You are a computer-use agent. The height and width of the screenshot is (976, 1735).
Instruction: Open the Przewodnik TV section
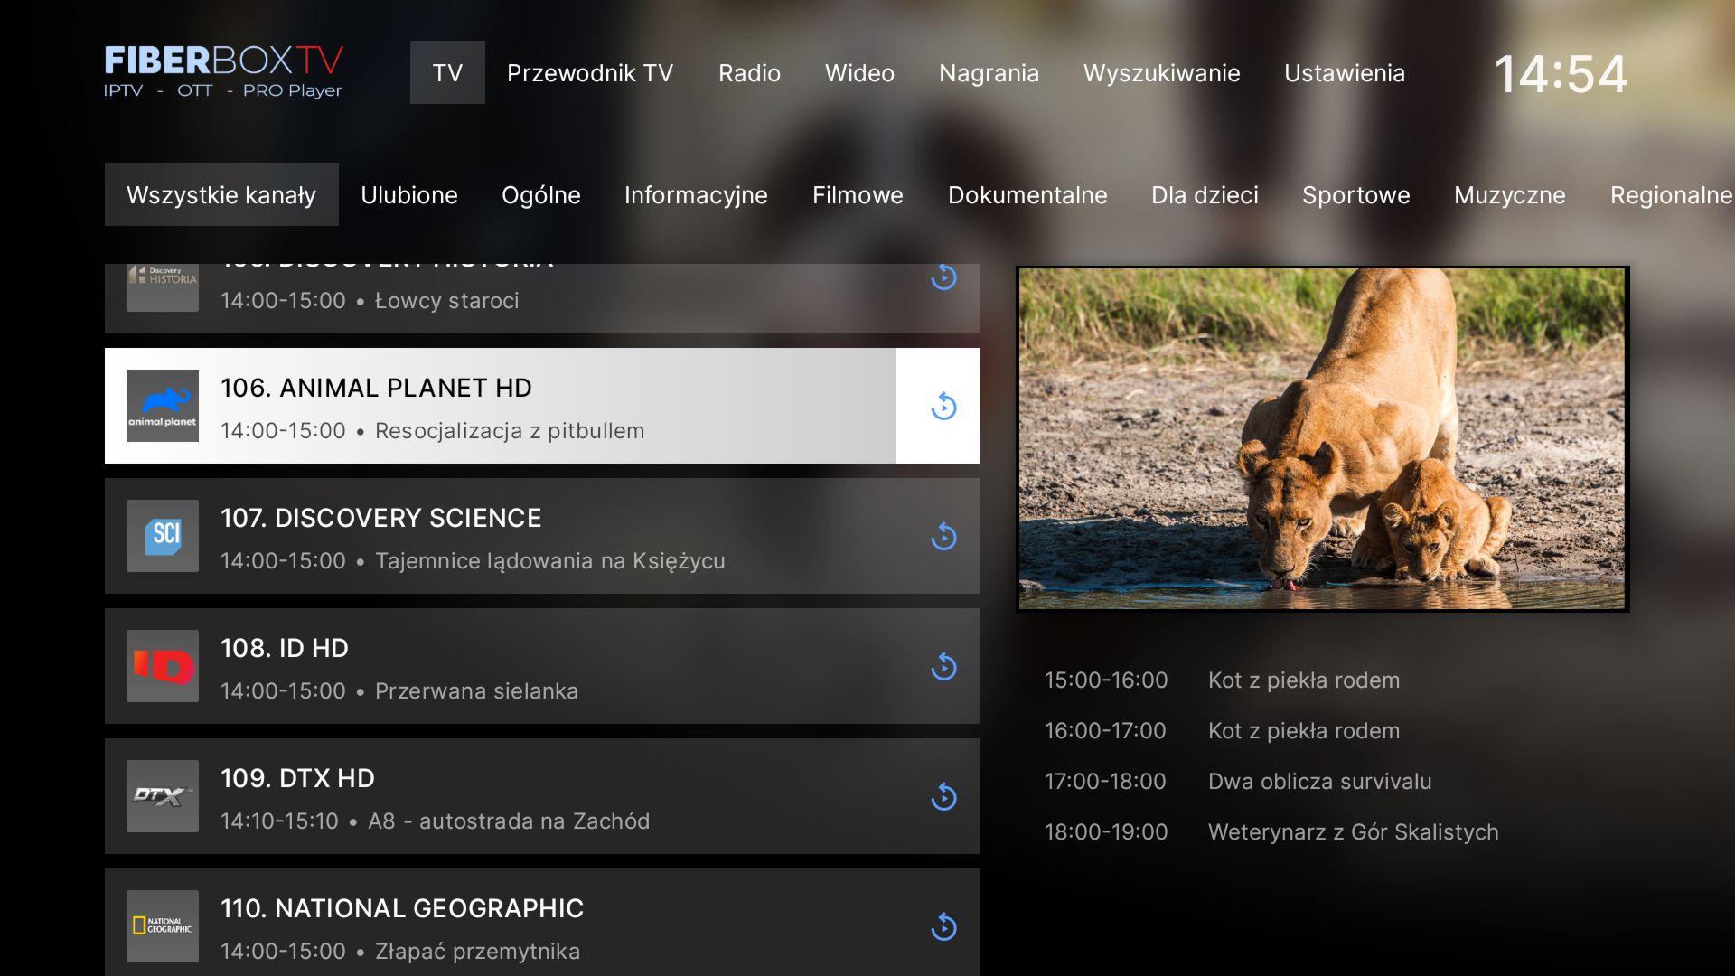click(589, 72)
